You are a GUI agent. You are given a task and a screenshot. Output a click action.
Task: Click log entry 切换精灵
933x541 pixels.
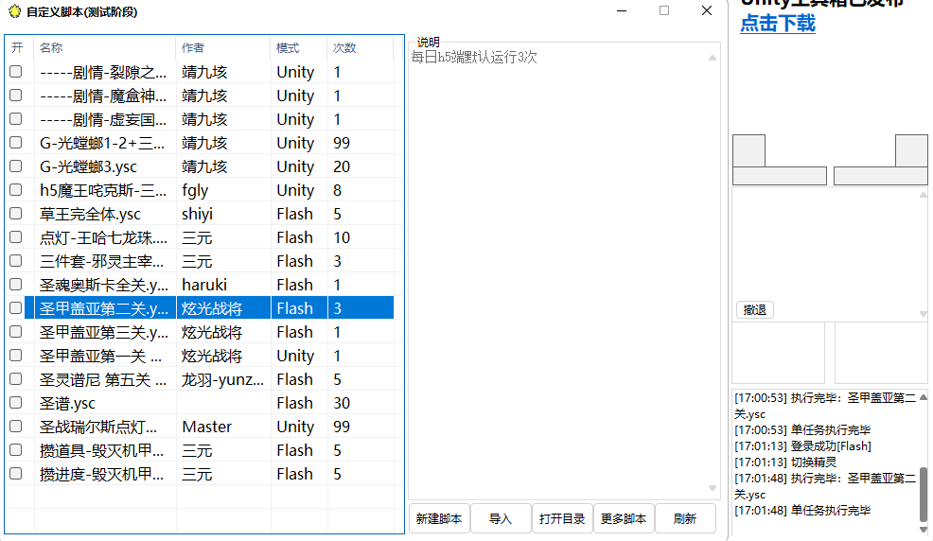(x=785, y=462)
